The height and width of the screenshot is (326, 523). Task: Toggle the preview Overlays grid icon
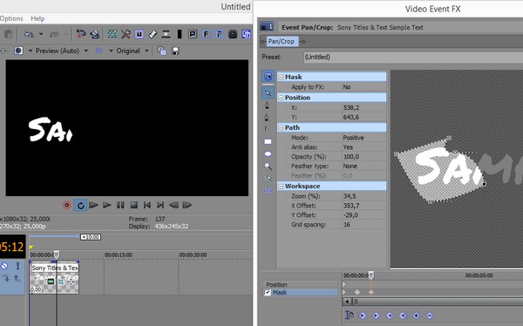click(x=99, y=51)
